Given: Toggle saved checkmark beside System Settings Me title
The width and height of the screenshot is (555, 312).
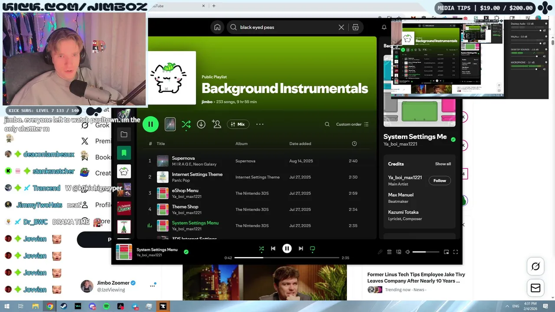Looking at the screenshot, I should (453, 140).
